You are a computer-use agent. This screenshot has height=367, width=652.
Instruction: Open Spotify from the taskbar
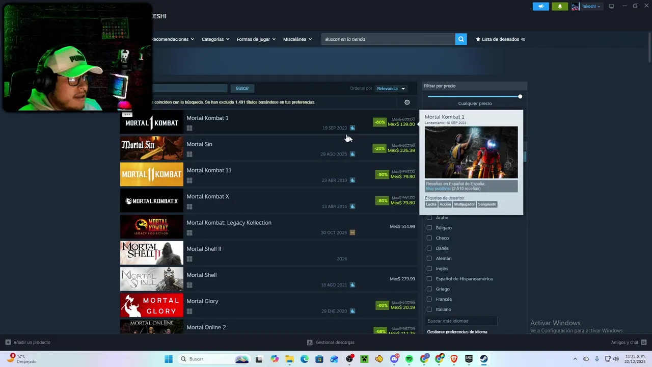409,359
